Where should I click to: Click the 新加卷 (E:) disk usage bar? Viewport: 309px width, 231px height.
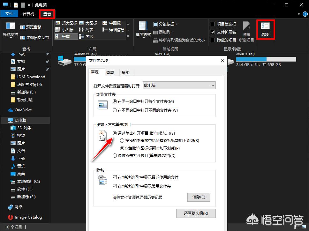click(x=266, y=59)
